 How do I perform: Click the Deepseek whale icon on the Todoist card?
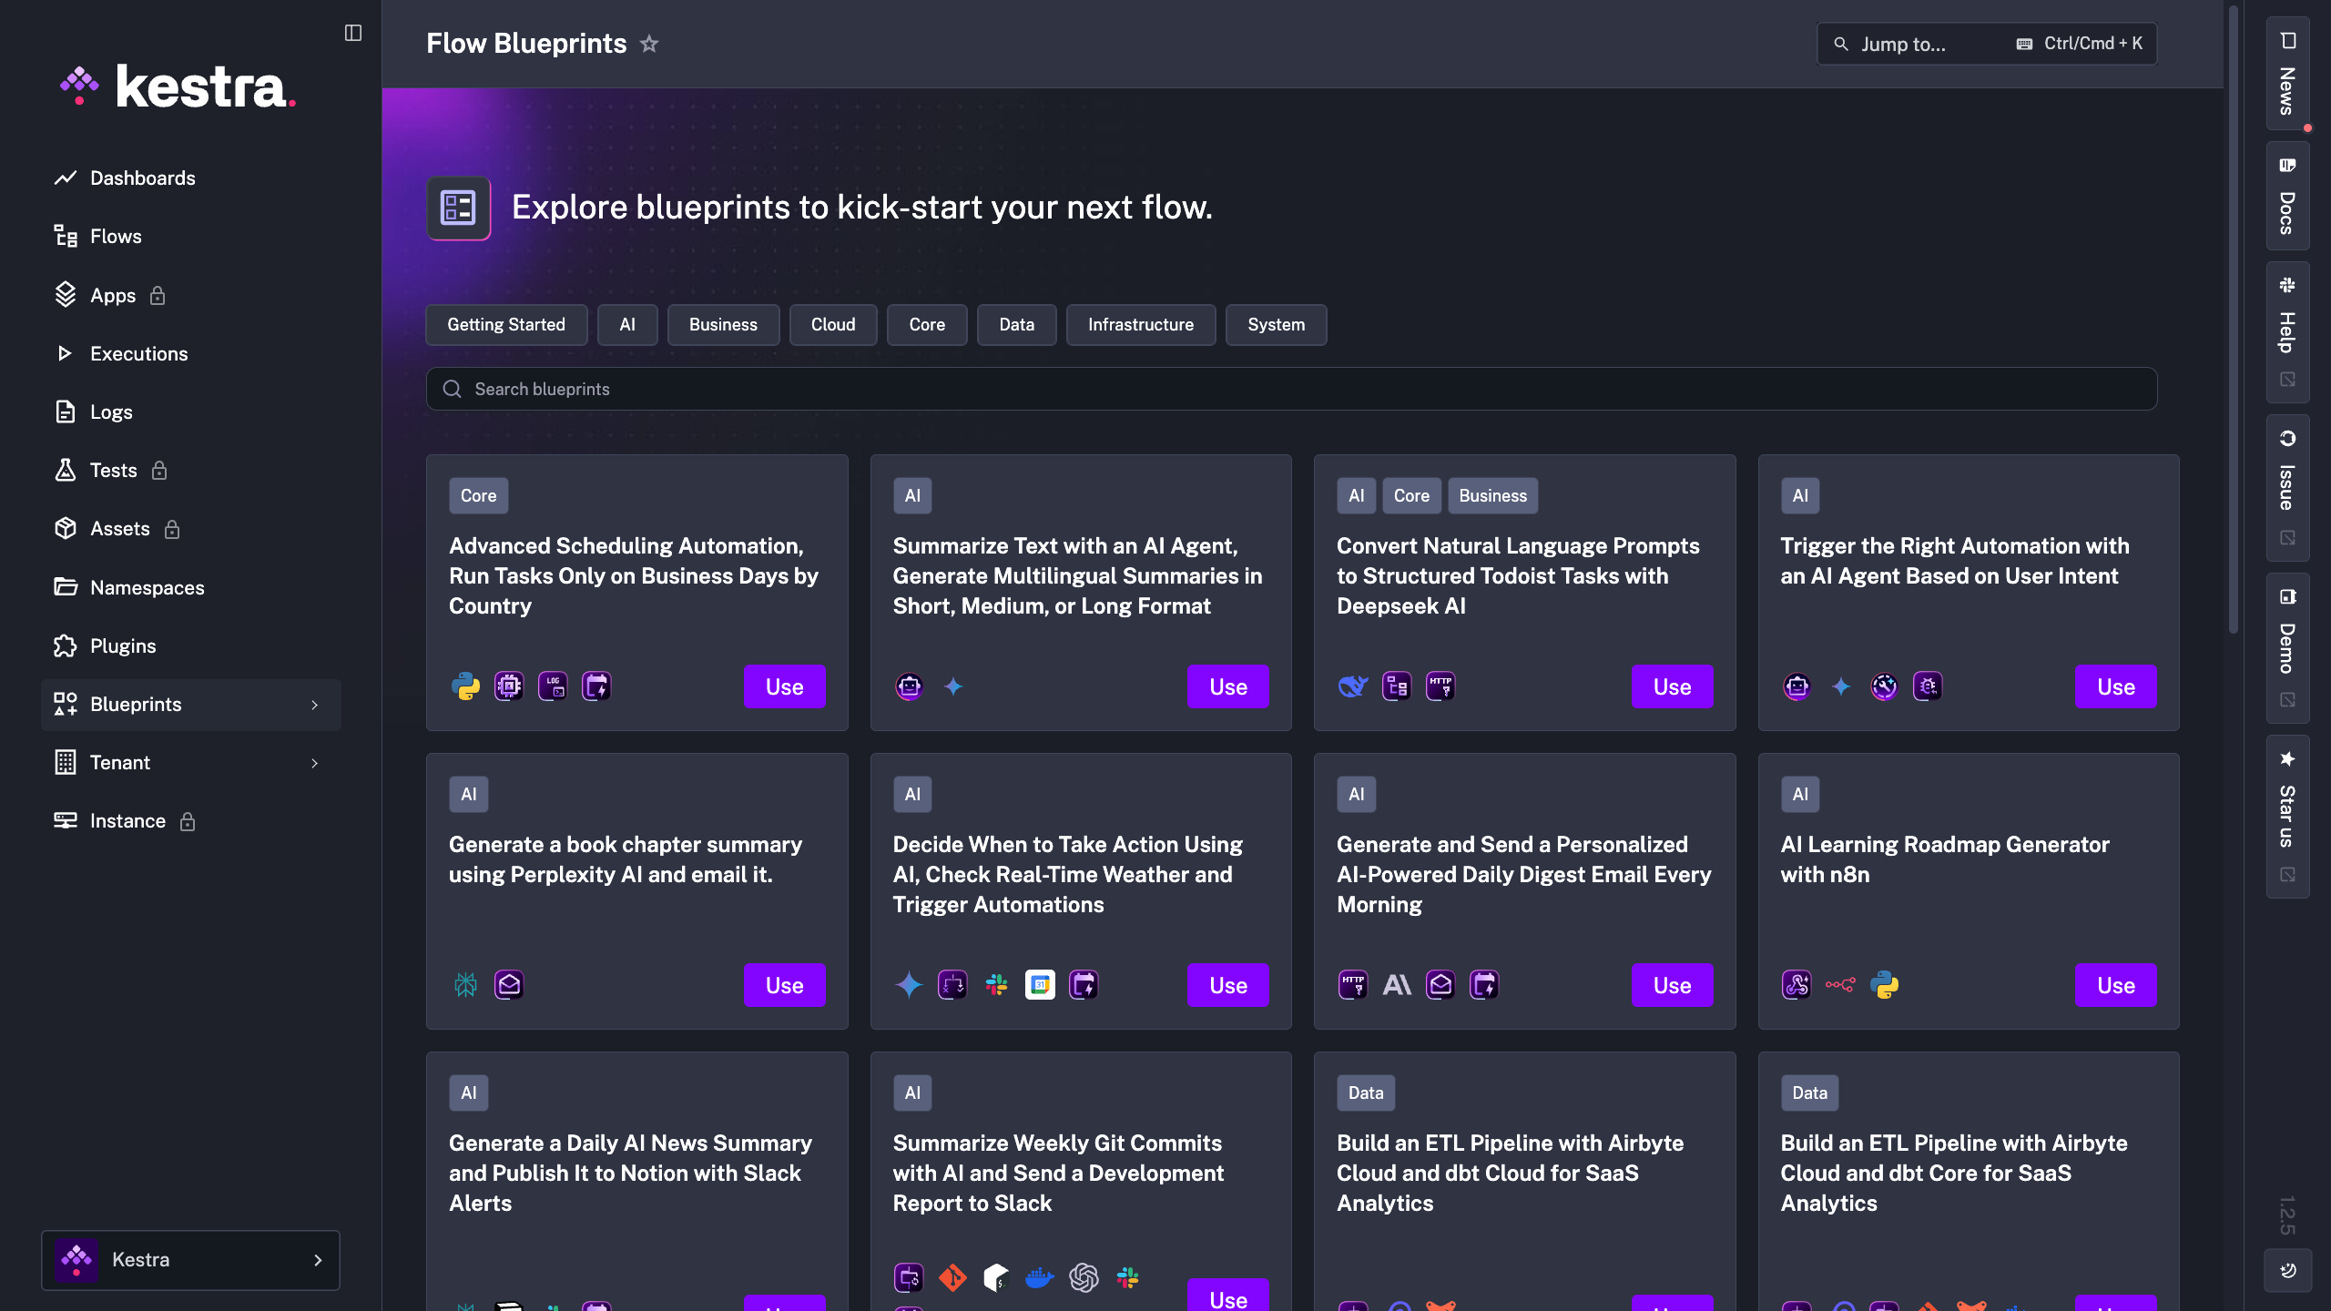pyautogui.click(x=1353, y=686)
